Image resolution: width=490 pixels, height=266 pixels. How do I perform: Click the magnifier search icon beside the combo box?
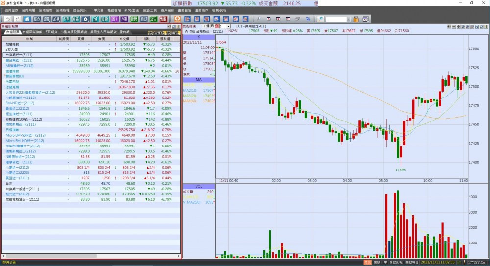coord(320,19)
